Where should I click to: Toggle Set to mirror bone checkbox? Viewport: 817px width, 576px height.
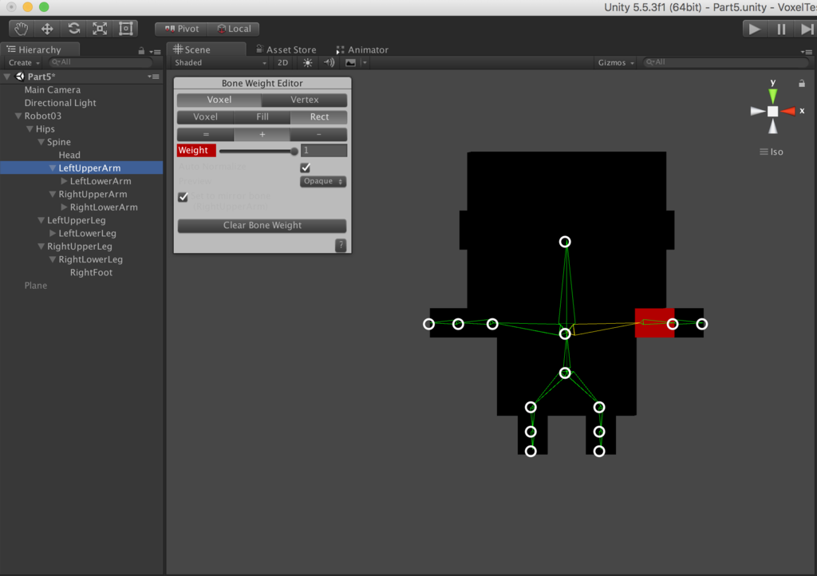pyautogui.click(x=183, y=197)
